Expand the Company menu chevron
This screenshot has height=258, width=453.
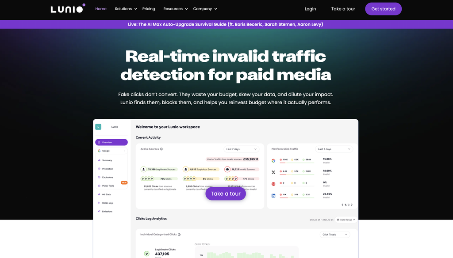click(x=215, y=9)
